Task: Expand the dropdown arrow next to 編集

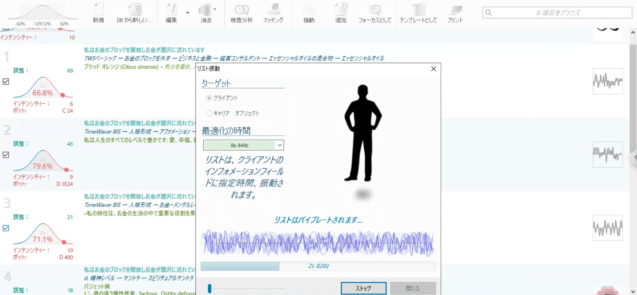Action: coord(187,13)
